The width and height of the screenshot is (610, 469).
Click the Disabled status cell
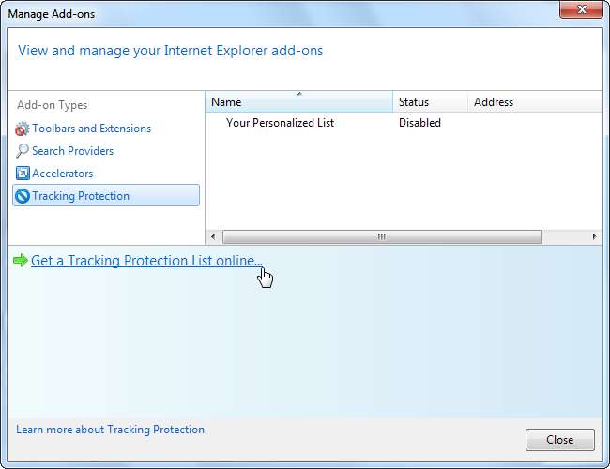(419, 123)
